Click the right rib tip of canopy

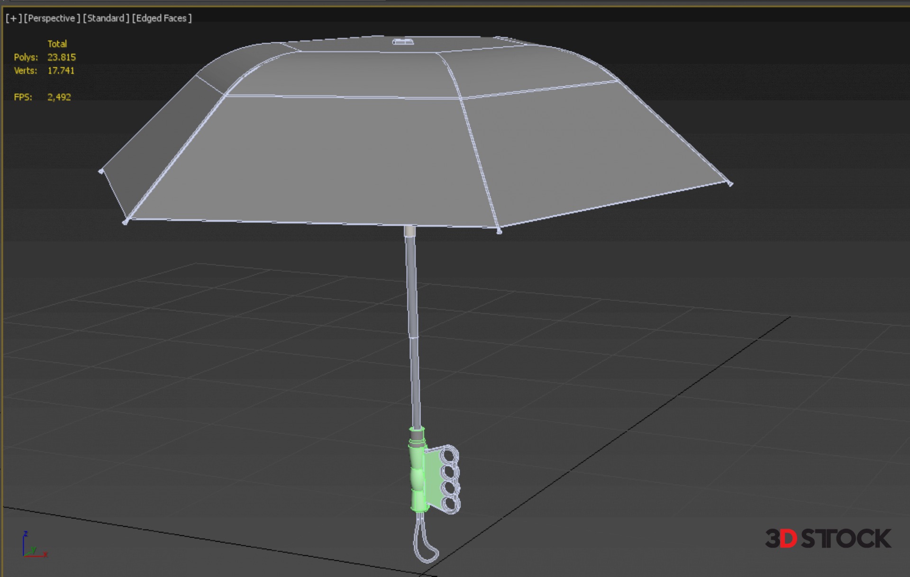pyautogui.click(x=730, y=184)
